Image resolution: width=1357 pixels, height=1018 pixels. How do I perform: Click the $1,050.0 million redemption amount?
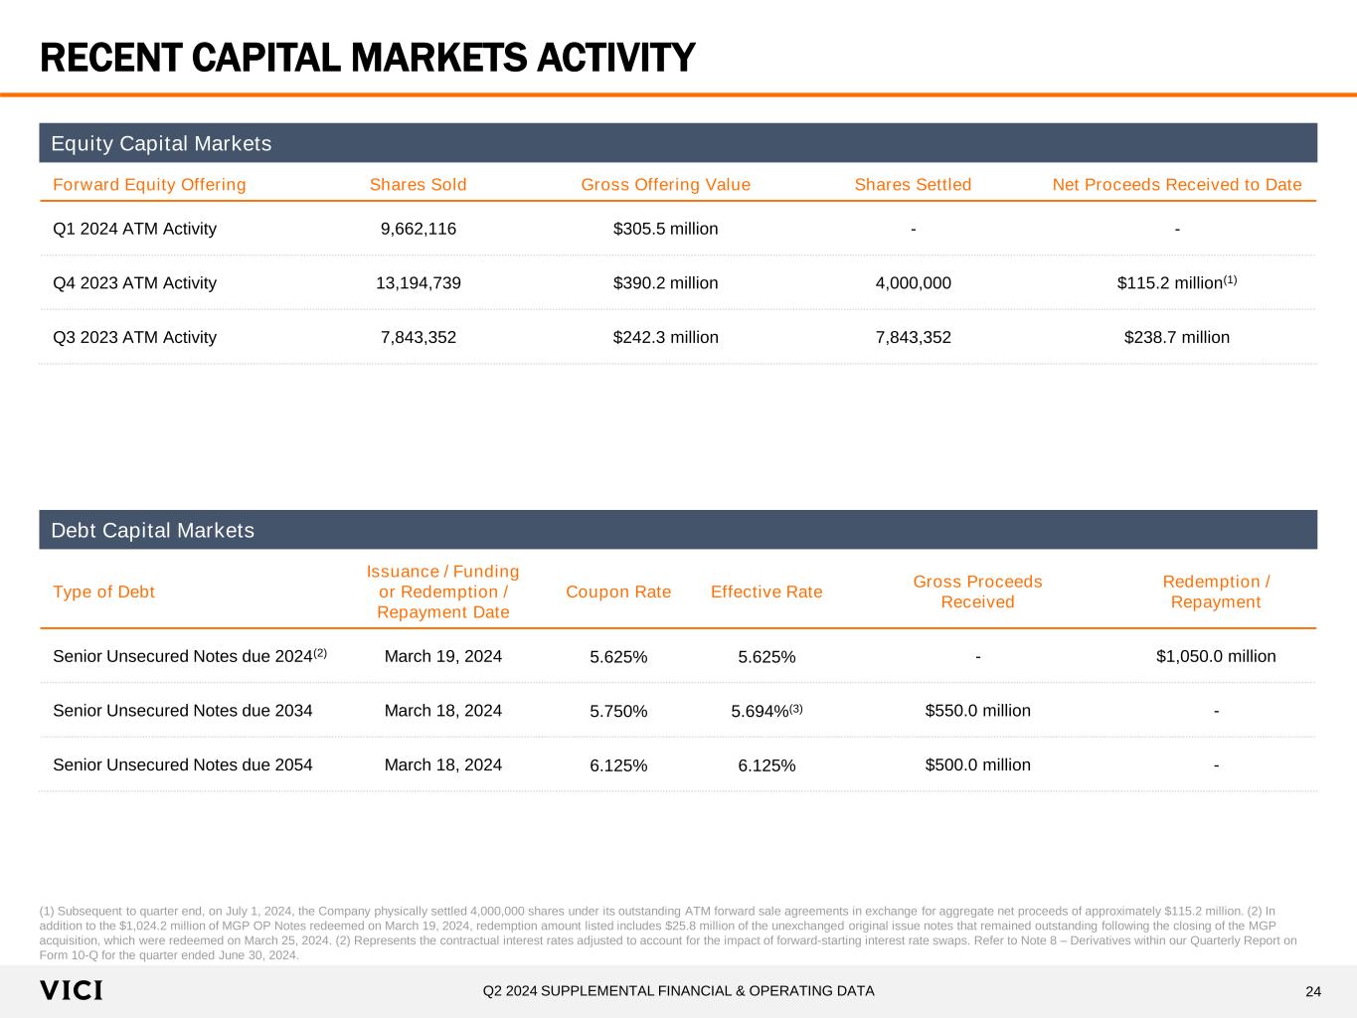[x=1216, y=656]
